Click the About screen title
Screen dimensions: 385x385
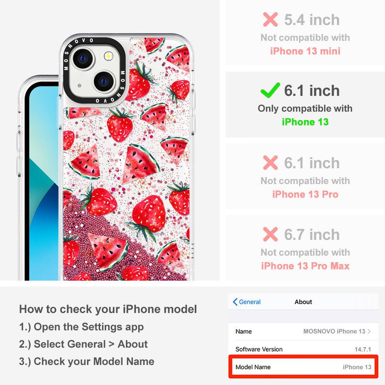click(x=303, y=302)
